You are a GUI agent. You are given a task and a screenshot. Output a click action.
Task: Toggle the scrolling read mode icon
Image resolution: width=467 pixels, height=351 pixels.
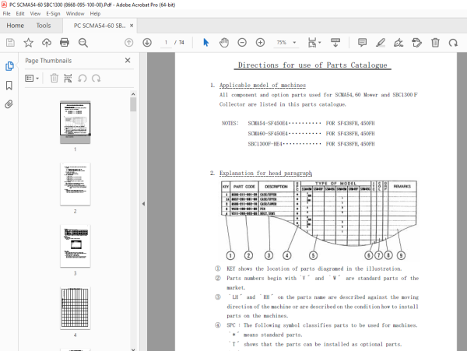335,43
